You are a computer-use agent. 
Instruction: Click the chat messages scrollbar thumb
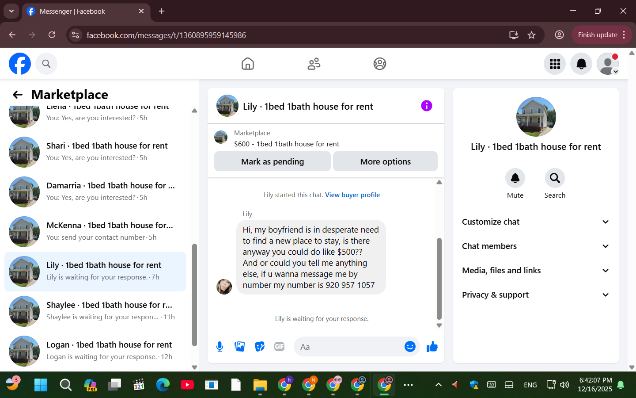coord(439,279)
